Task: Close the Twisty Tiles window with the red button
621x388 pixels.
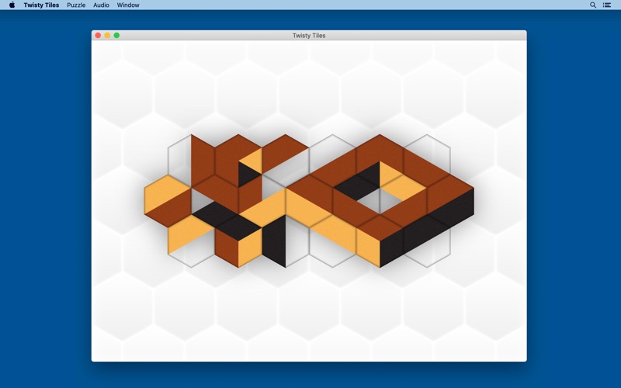Action: pyautogui.click(x=98, y=35)
